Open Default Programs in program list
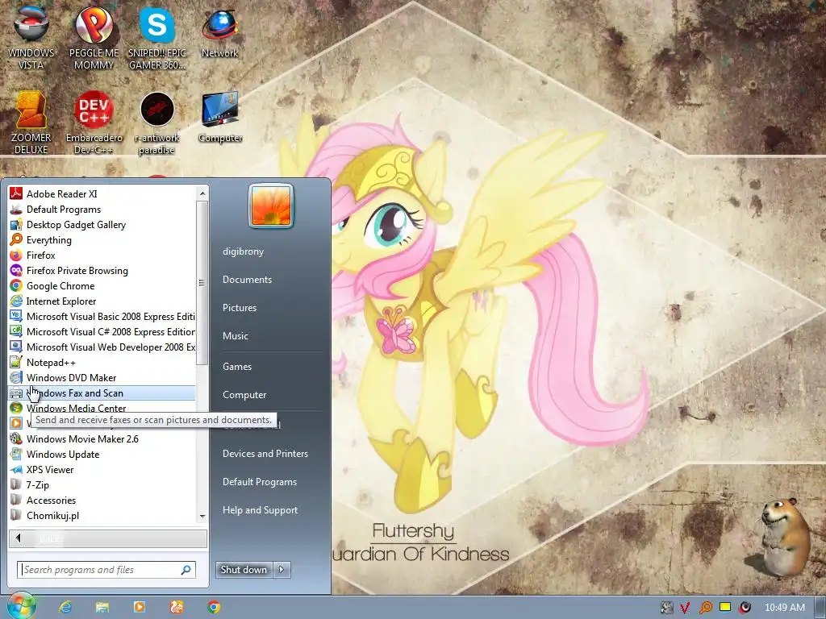Image resolution: width=826 pixels, height=619 pixels. 101,209
